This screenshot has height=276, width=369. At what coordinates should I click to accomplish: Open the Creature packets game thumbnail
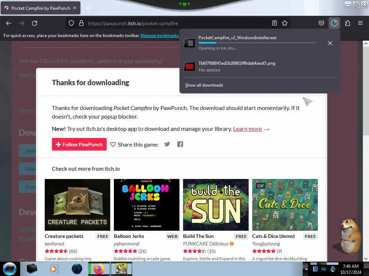point(77,205)
